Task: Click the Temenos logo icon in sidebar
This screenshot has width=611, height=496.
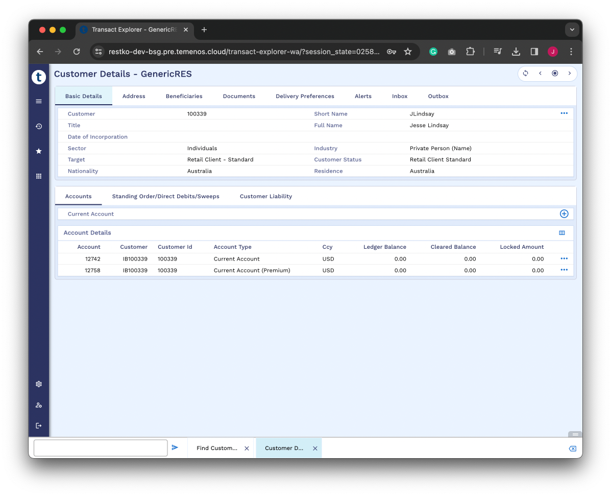Action: tap(39, 77)
